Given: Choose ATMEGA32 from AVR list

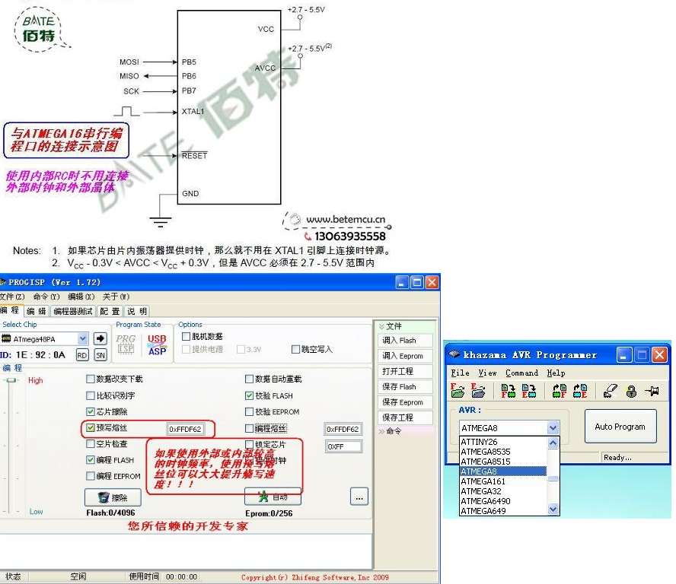Looking at the screenshot, I should 502,491.
